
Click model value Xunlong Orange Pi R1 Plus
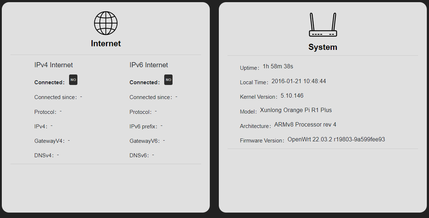tap(296, 110)
